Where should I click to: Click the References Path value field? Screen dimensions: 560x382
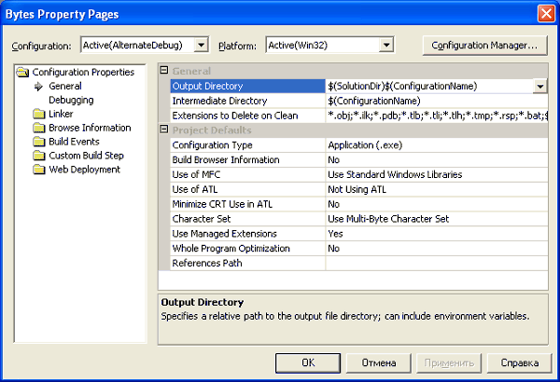435,263
